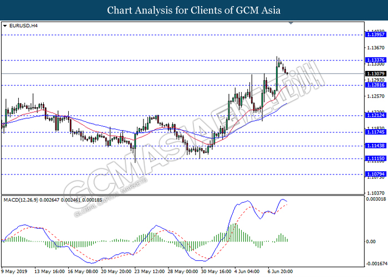Screen dimensions: 388x277
Task: Click the 4 Jun 04:00 time label
Action: 247,271
